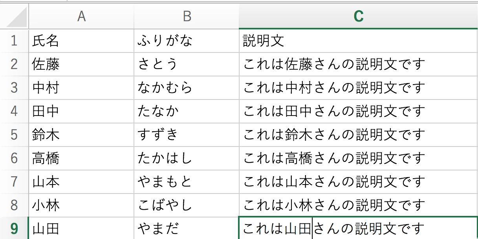This screenshot has height=239, width=478.
Task: Click cell containing 氏名
Action: point(81,41)
